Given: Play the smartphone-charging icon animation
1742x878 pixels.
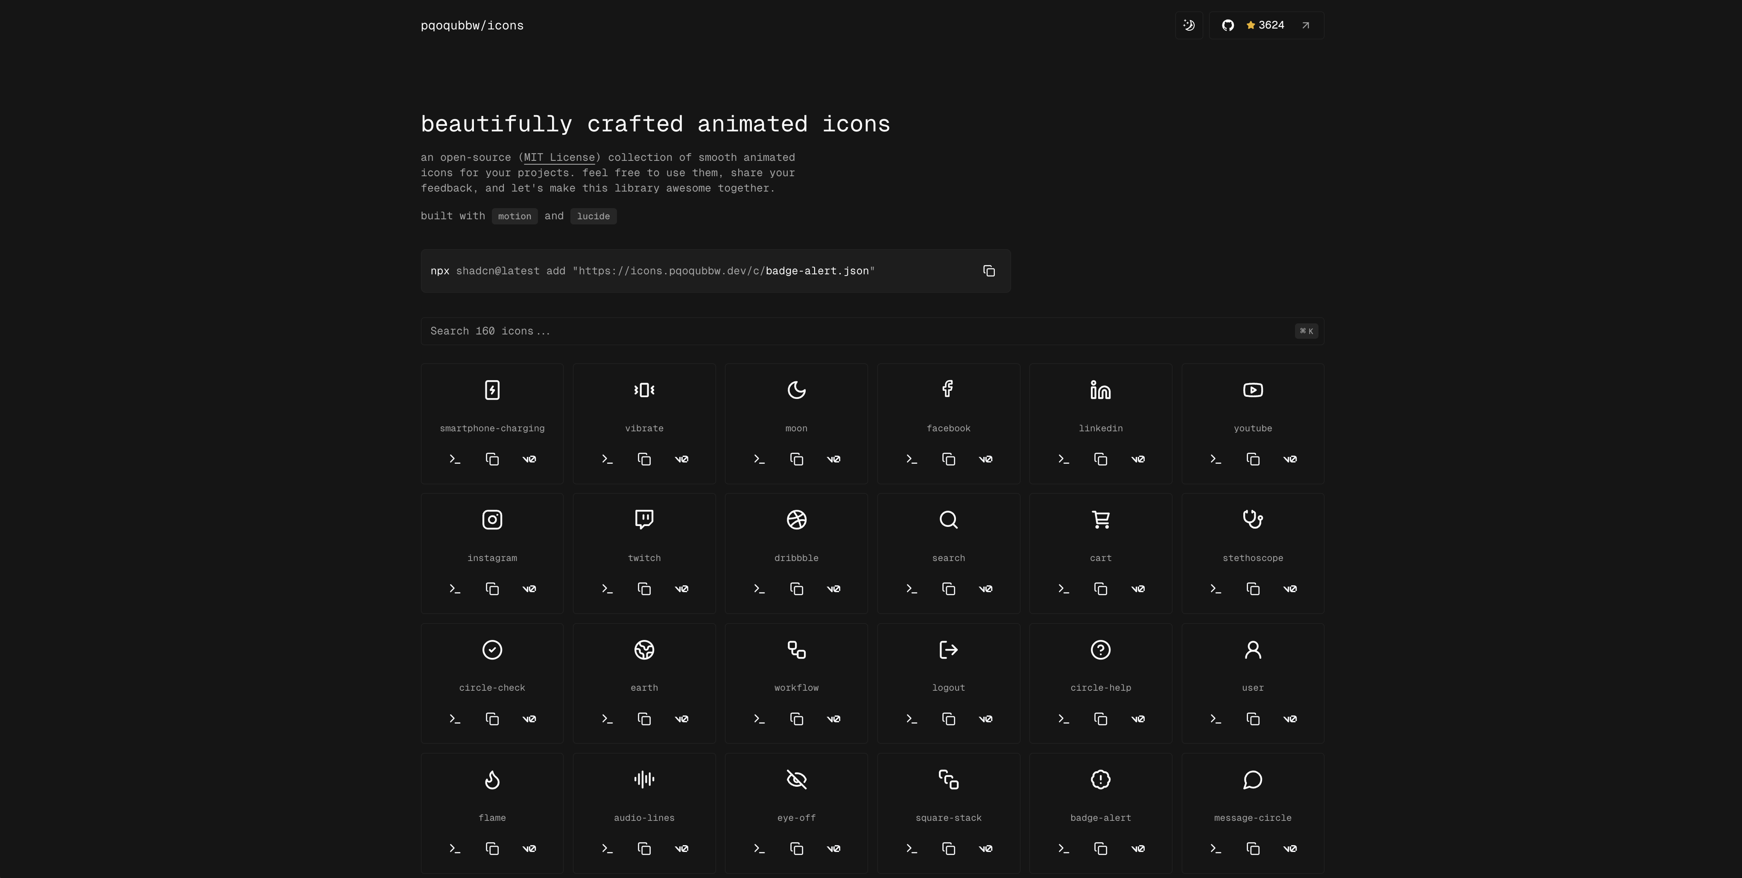Looking at the screenshot, I should coord(492,390).
